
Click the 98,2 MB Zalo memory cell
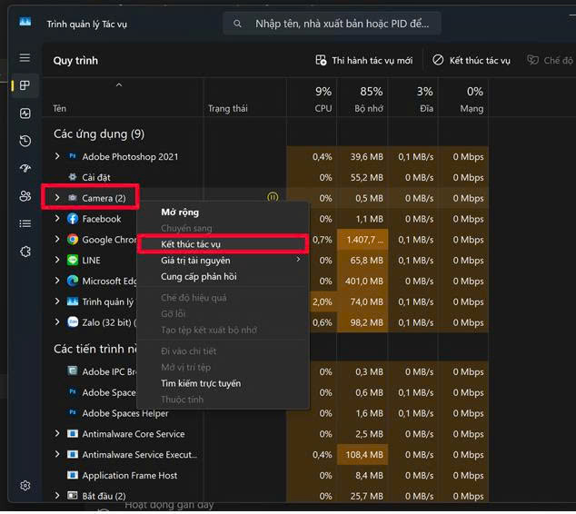(362, 322)
